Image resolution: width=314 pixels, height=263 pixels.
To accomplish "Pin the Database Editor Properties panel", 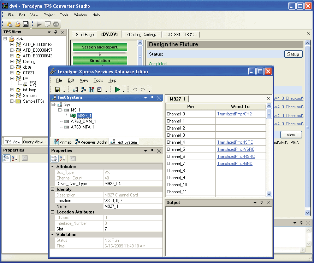I will 152,150.
